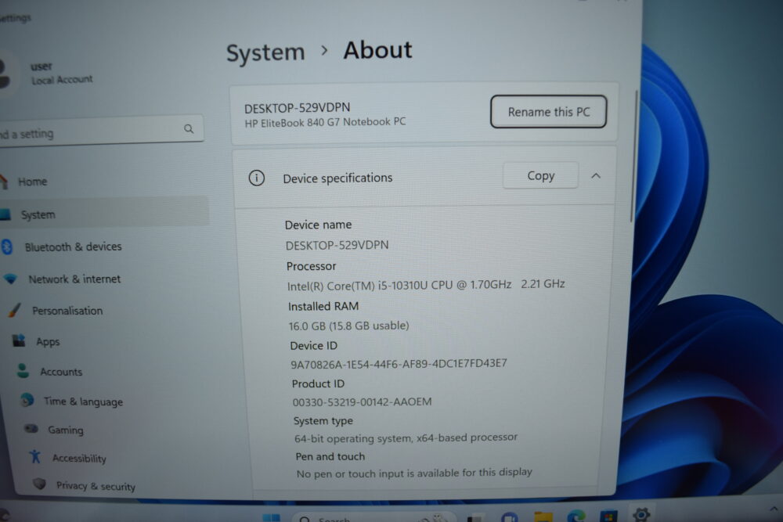Click the Privacy & security shield icon

coord(39,484)
